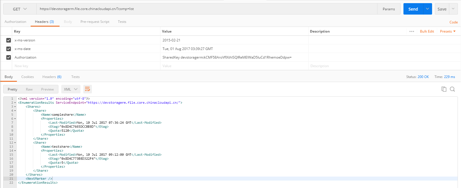Click the wrap lines icon in response toolbar
The height and width of the screenshot is (188, 461).
click(x=87, y=89)
